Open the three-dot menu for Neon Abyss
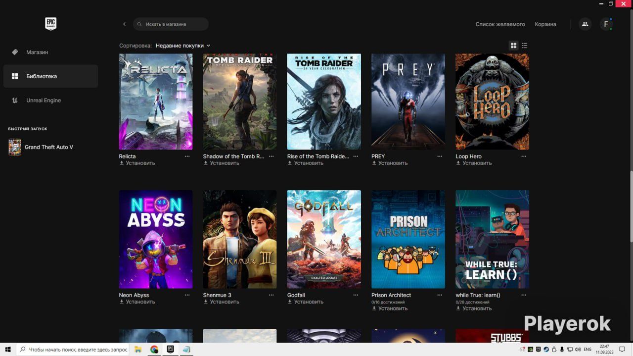 (187, 295)
